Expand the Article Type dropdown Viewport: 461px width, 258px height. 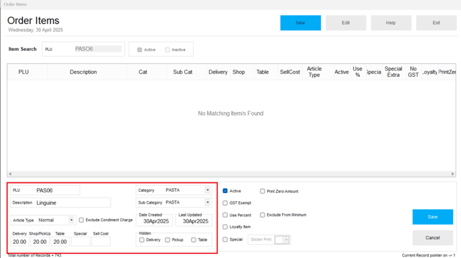[71, 220]
